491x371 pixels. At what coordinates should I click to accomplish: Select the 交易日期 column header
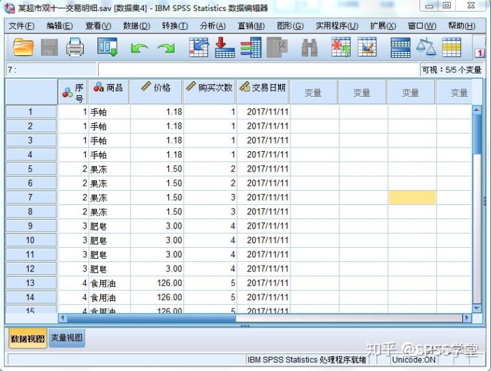click(x=263, y=92)
